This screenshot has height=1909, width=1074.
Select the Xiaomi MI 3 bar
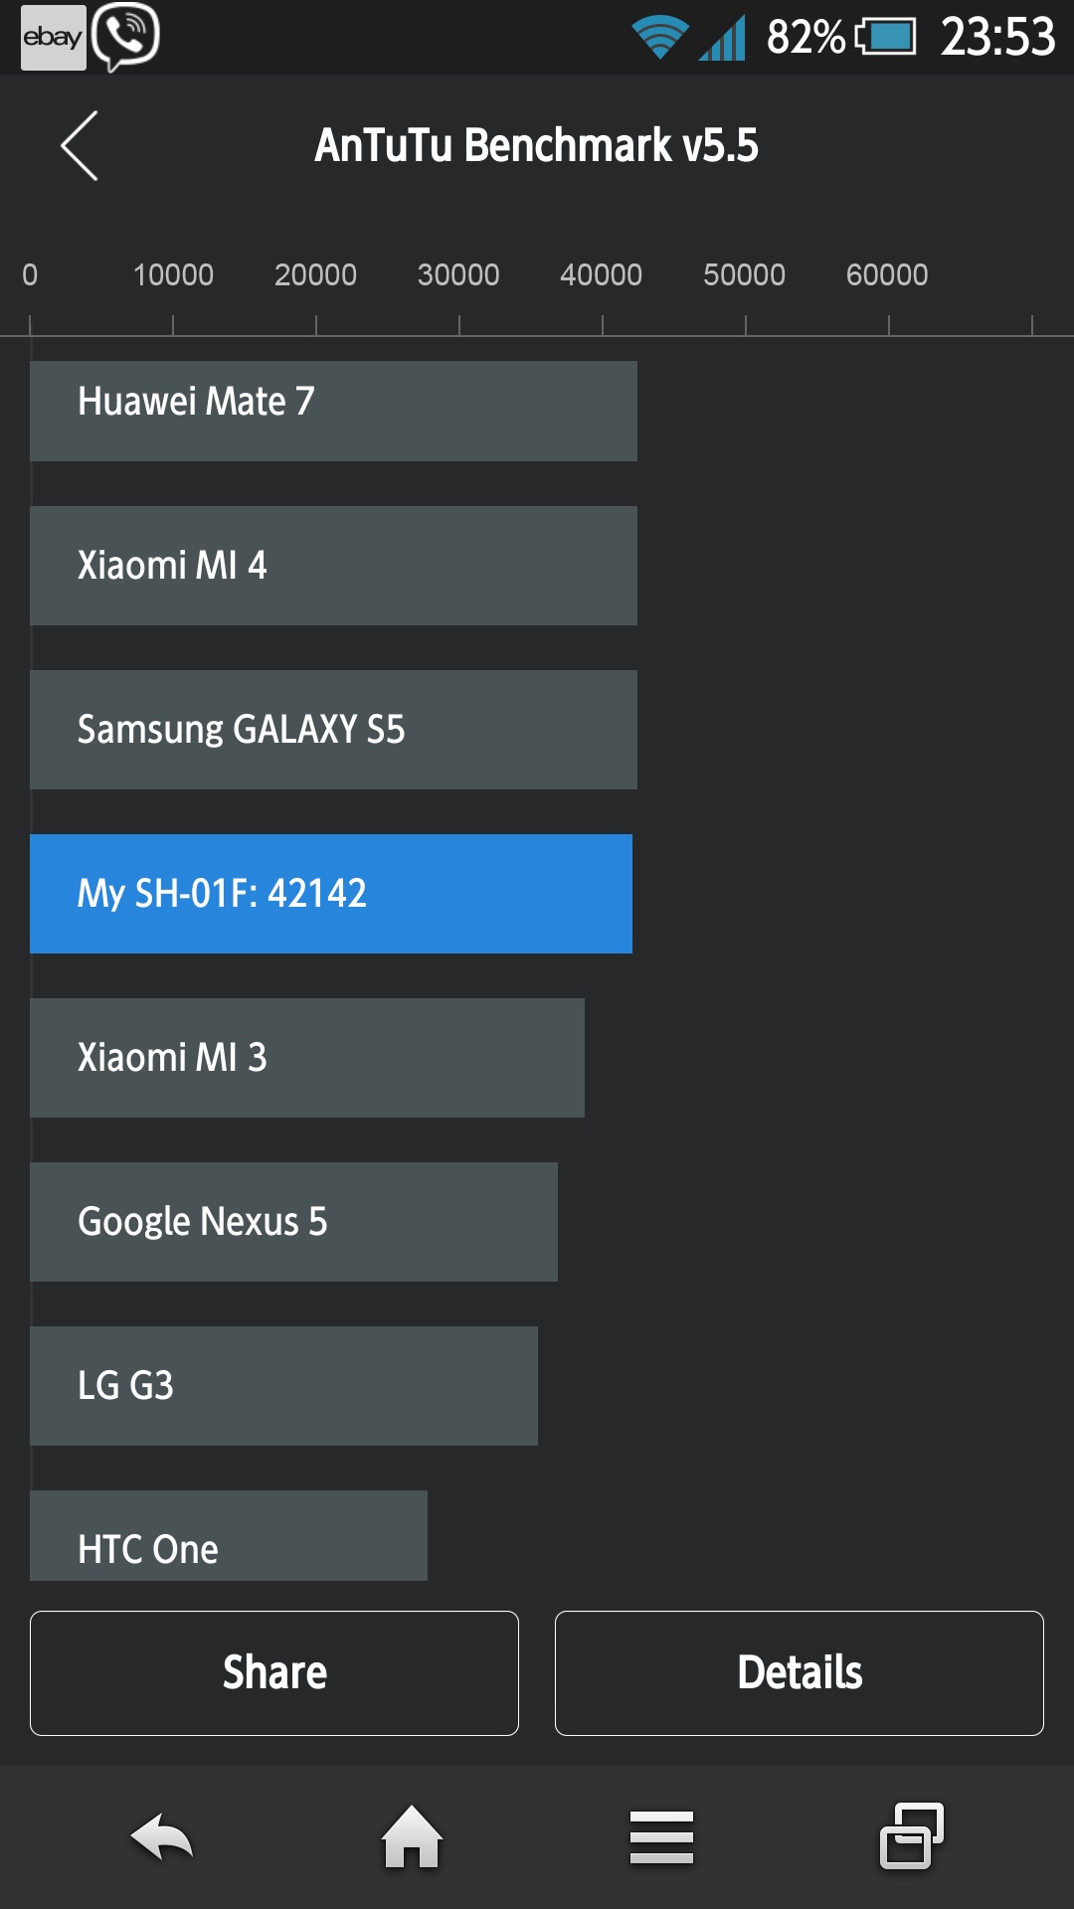point(307,1058)
